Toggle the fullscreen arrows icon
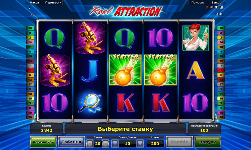Viewport: 251px width, 150px height. pyautogui.click(x=221, y=7)
